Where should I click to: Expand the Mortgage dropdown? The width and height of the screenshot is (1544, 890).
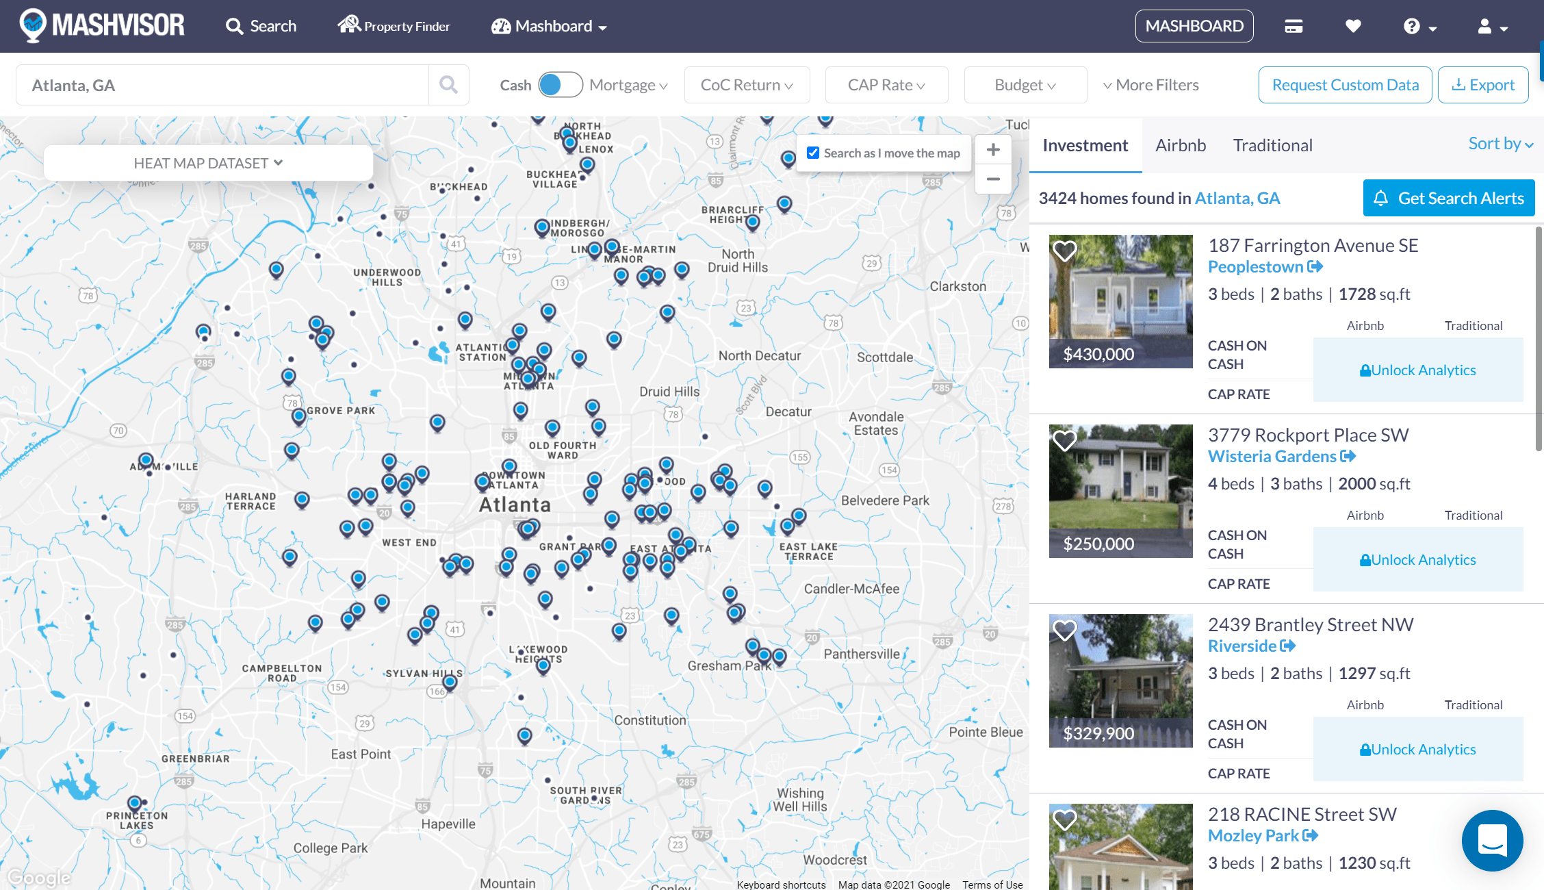tap(628, 85)
